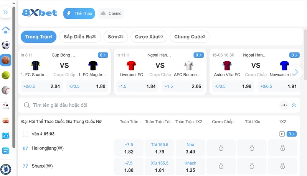Pick Heilongjiang +7.5 odds 1.82
Screen dimensions: 307x176
click(x=129, y=148)
